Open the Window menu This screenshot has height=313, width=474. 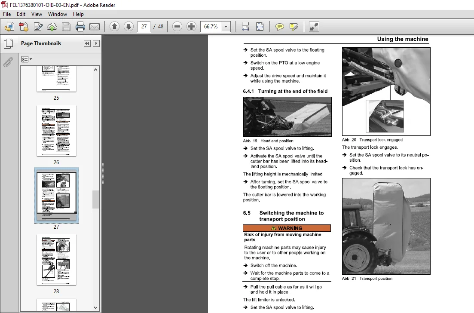(x=58, y=14)
